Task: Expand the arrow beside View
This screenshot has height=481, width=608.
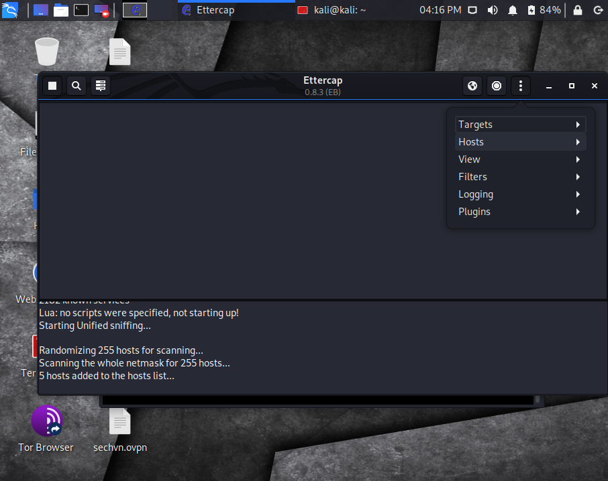Action: pos(578,159)
